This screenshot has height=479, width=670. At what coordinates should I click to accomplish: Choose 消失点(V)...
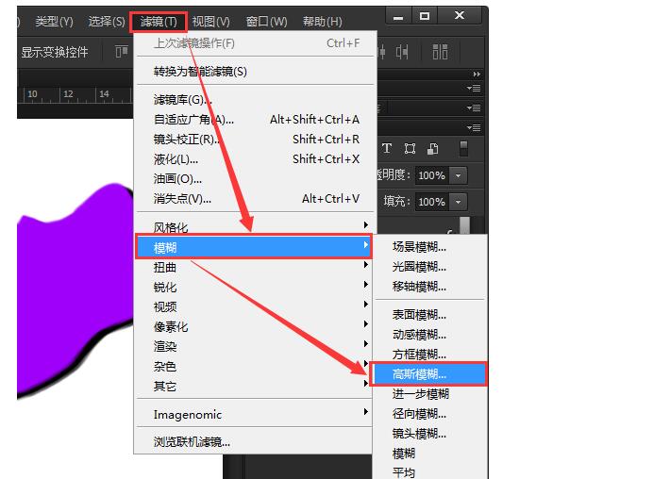[254, 199]
